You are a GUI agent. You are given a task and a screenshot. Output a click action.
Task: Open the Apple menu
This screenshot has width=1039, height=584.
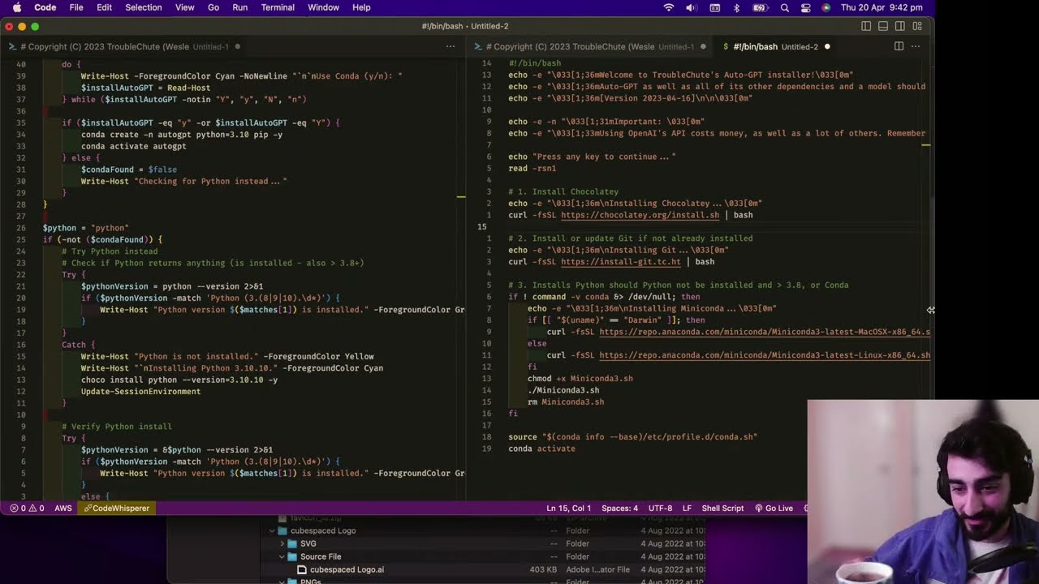pos(17,7)
